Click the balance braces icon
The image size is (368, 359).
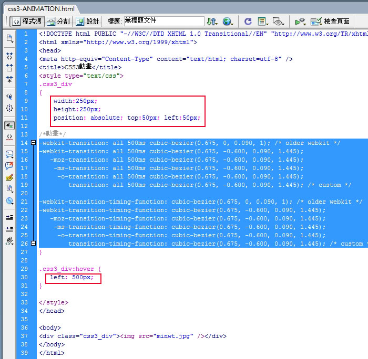point(9,108)
